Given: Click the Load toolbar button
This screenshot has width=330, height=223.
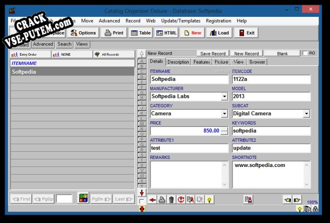Looking at the screenshot, I should [219, 33].
